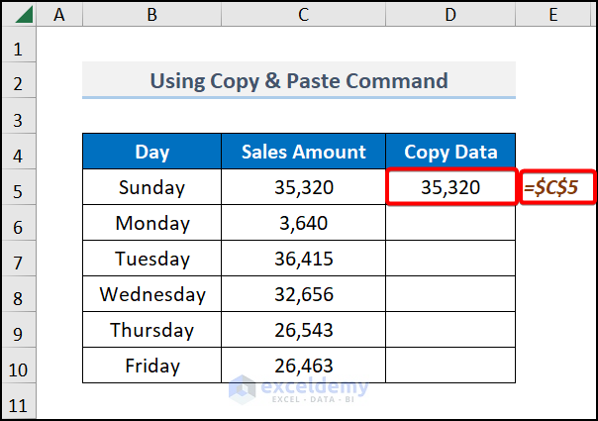Image resolution: width=598 pixels, height=421 pixels.
Task: Select column B header
Action: (x=152, y=14)
